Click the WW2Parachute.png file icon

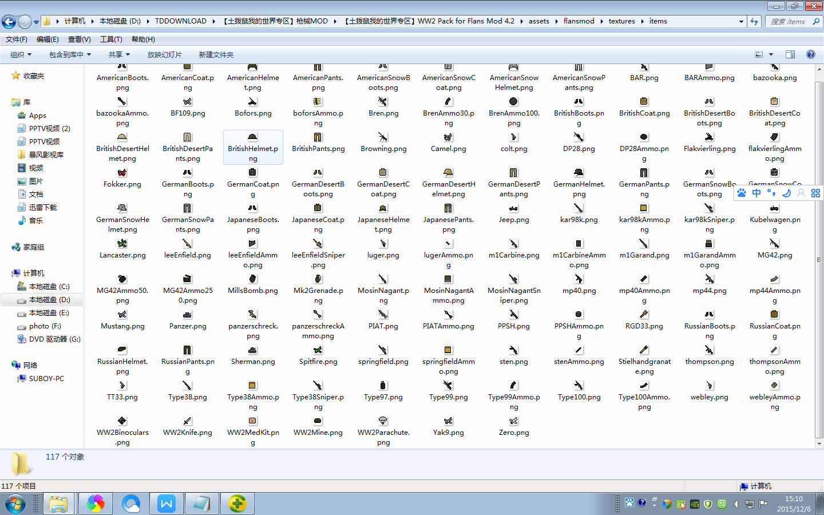(383, 421)
